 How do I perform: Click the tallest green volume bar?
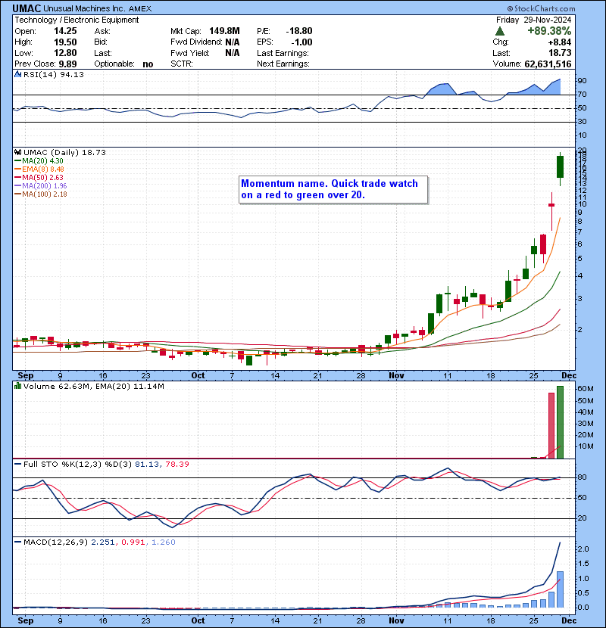tap(561, 422)
